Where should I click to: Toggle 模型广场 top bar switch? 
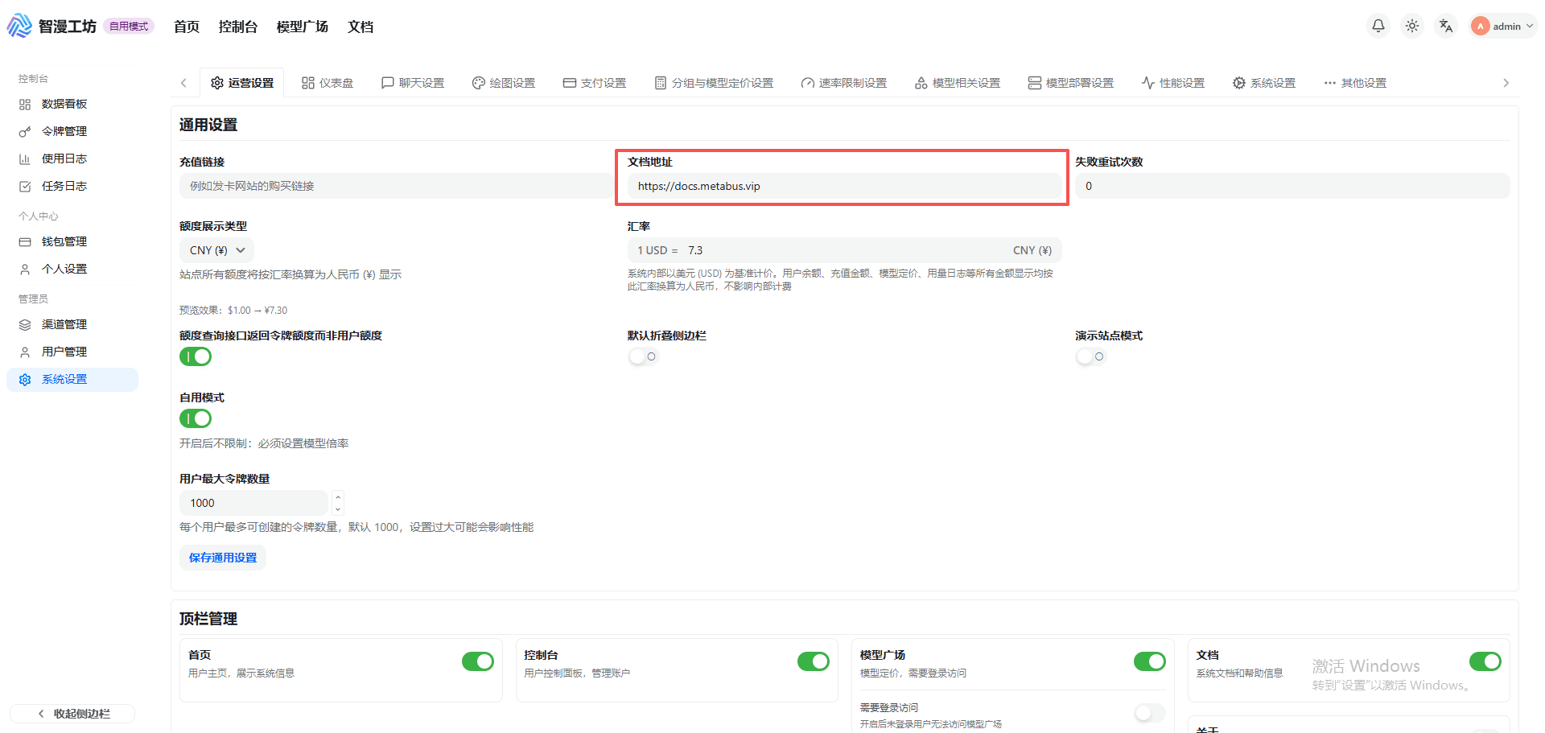(1150, 661)
